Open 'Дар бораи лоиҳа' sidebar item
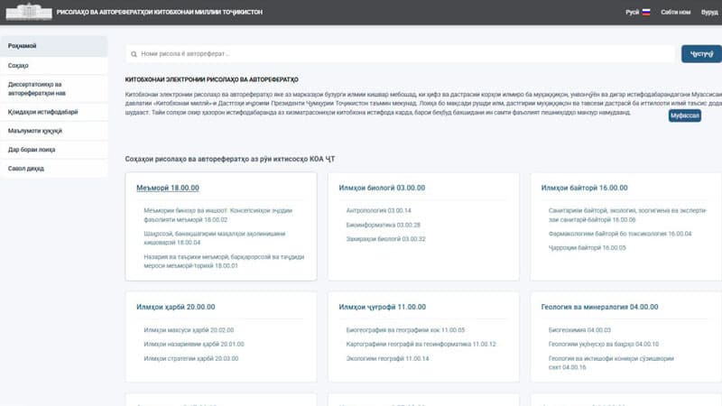This screenshot has height=406, width=722. tap(54, 150)
